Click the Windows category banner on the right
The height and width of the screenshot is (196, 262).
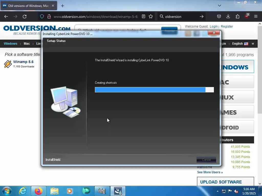237,67
